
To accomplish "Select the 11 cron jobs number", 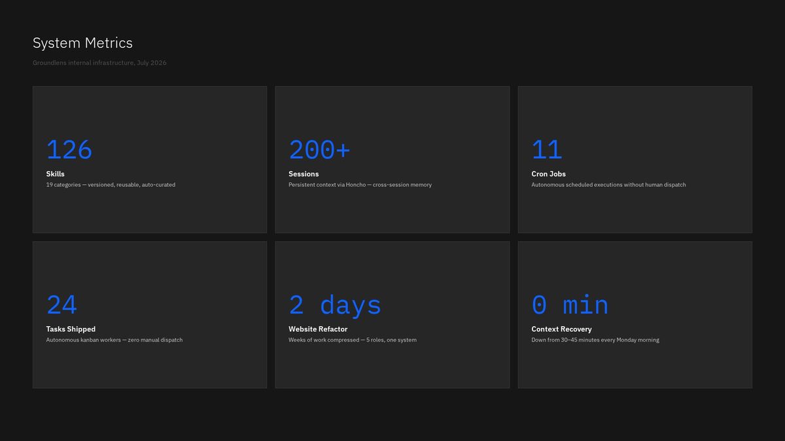I will [x=547, y=150].
